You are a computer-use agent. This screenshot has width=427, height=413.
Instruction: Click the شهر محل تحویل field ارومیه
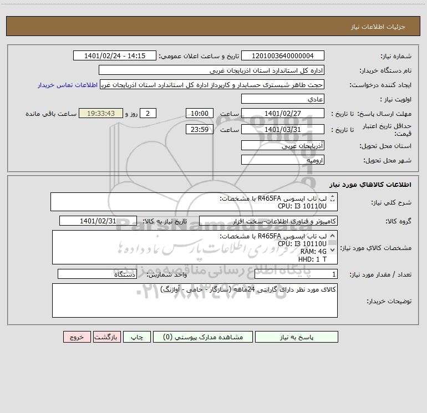(x=283, y=160)
